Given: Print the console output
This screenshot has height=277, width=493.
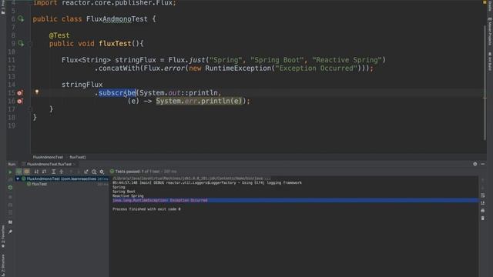Looking at the screenshot, I should pyautogui.click(x=483, y=210).
